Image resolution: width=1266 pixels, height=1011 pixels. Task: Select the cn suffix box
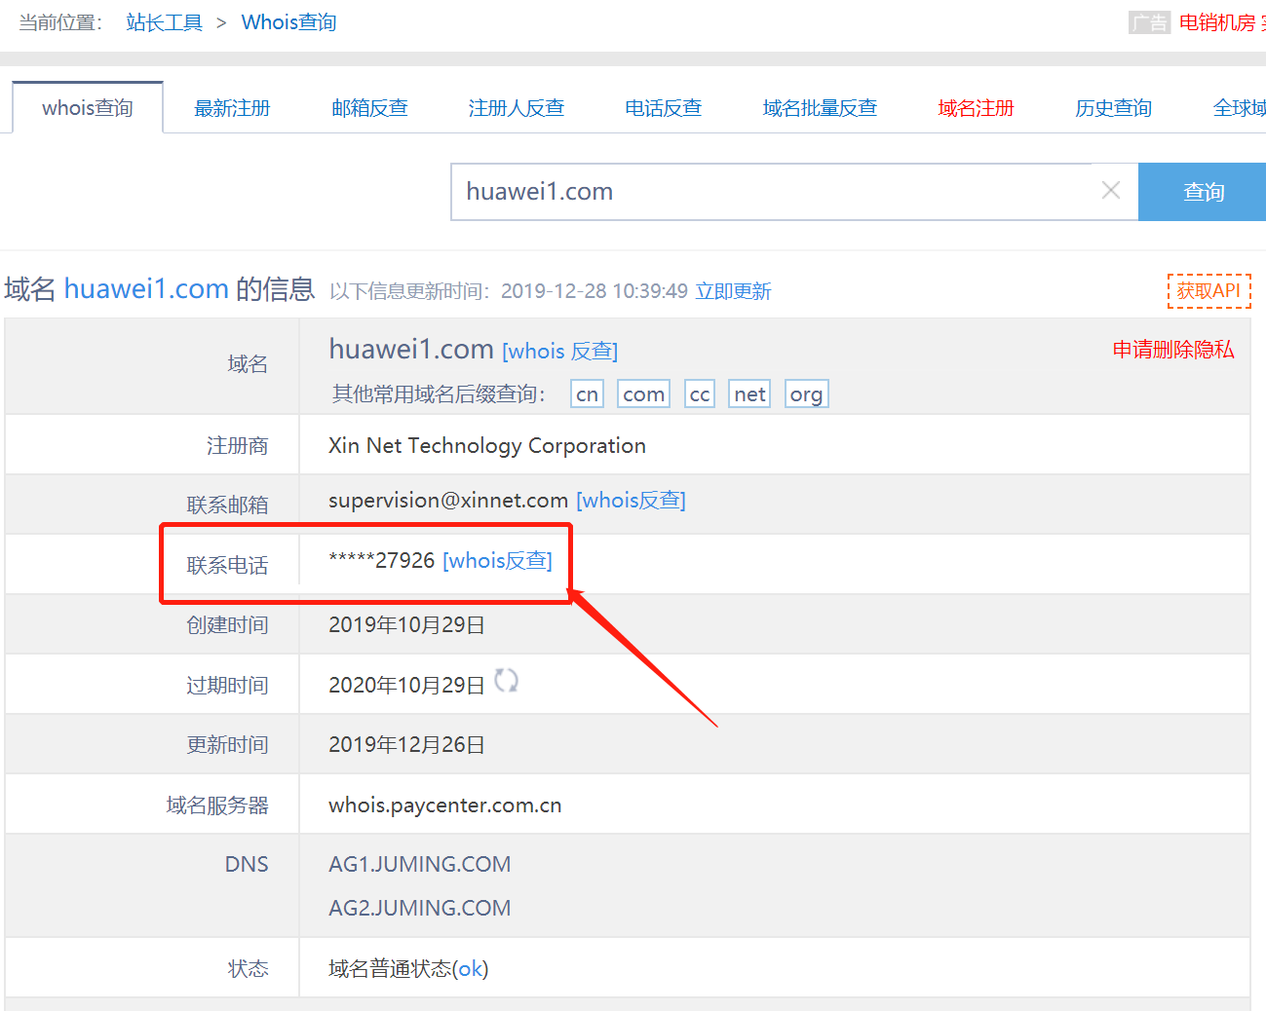587,393
